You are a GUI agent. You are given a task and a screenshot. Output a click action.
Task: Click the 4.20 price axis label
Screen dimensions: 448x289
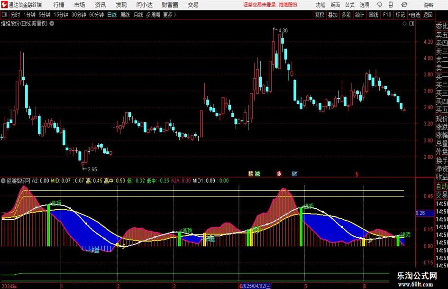coord(428,42)
